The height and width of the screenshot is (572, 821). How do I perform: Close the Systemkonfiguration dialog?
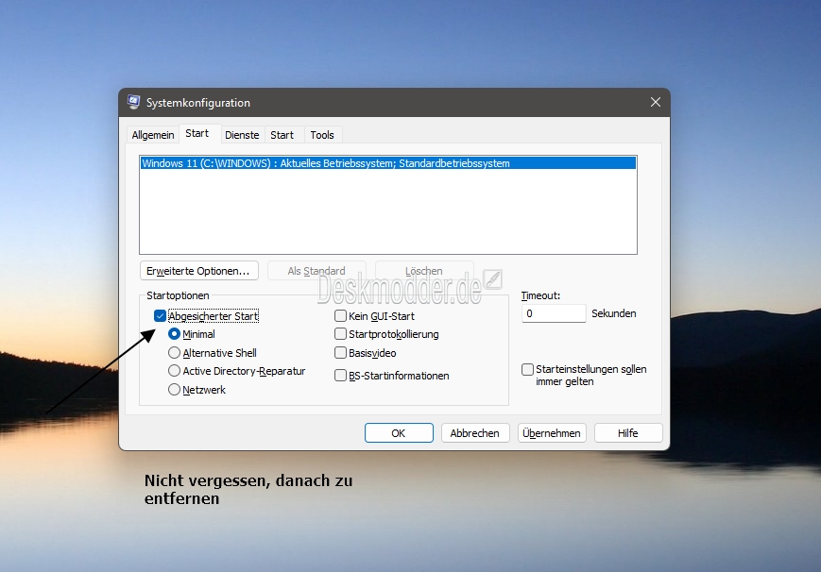coord(655,102)
